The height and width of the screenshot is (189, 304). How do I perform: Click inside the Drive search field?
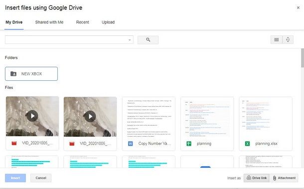pos(69,40)
